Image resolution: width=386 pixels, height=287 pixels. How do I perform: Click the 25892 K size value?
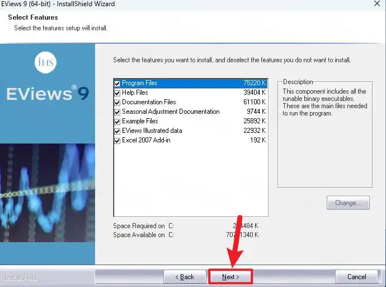point(255,121)
